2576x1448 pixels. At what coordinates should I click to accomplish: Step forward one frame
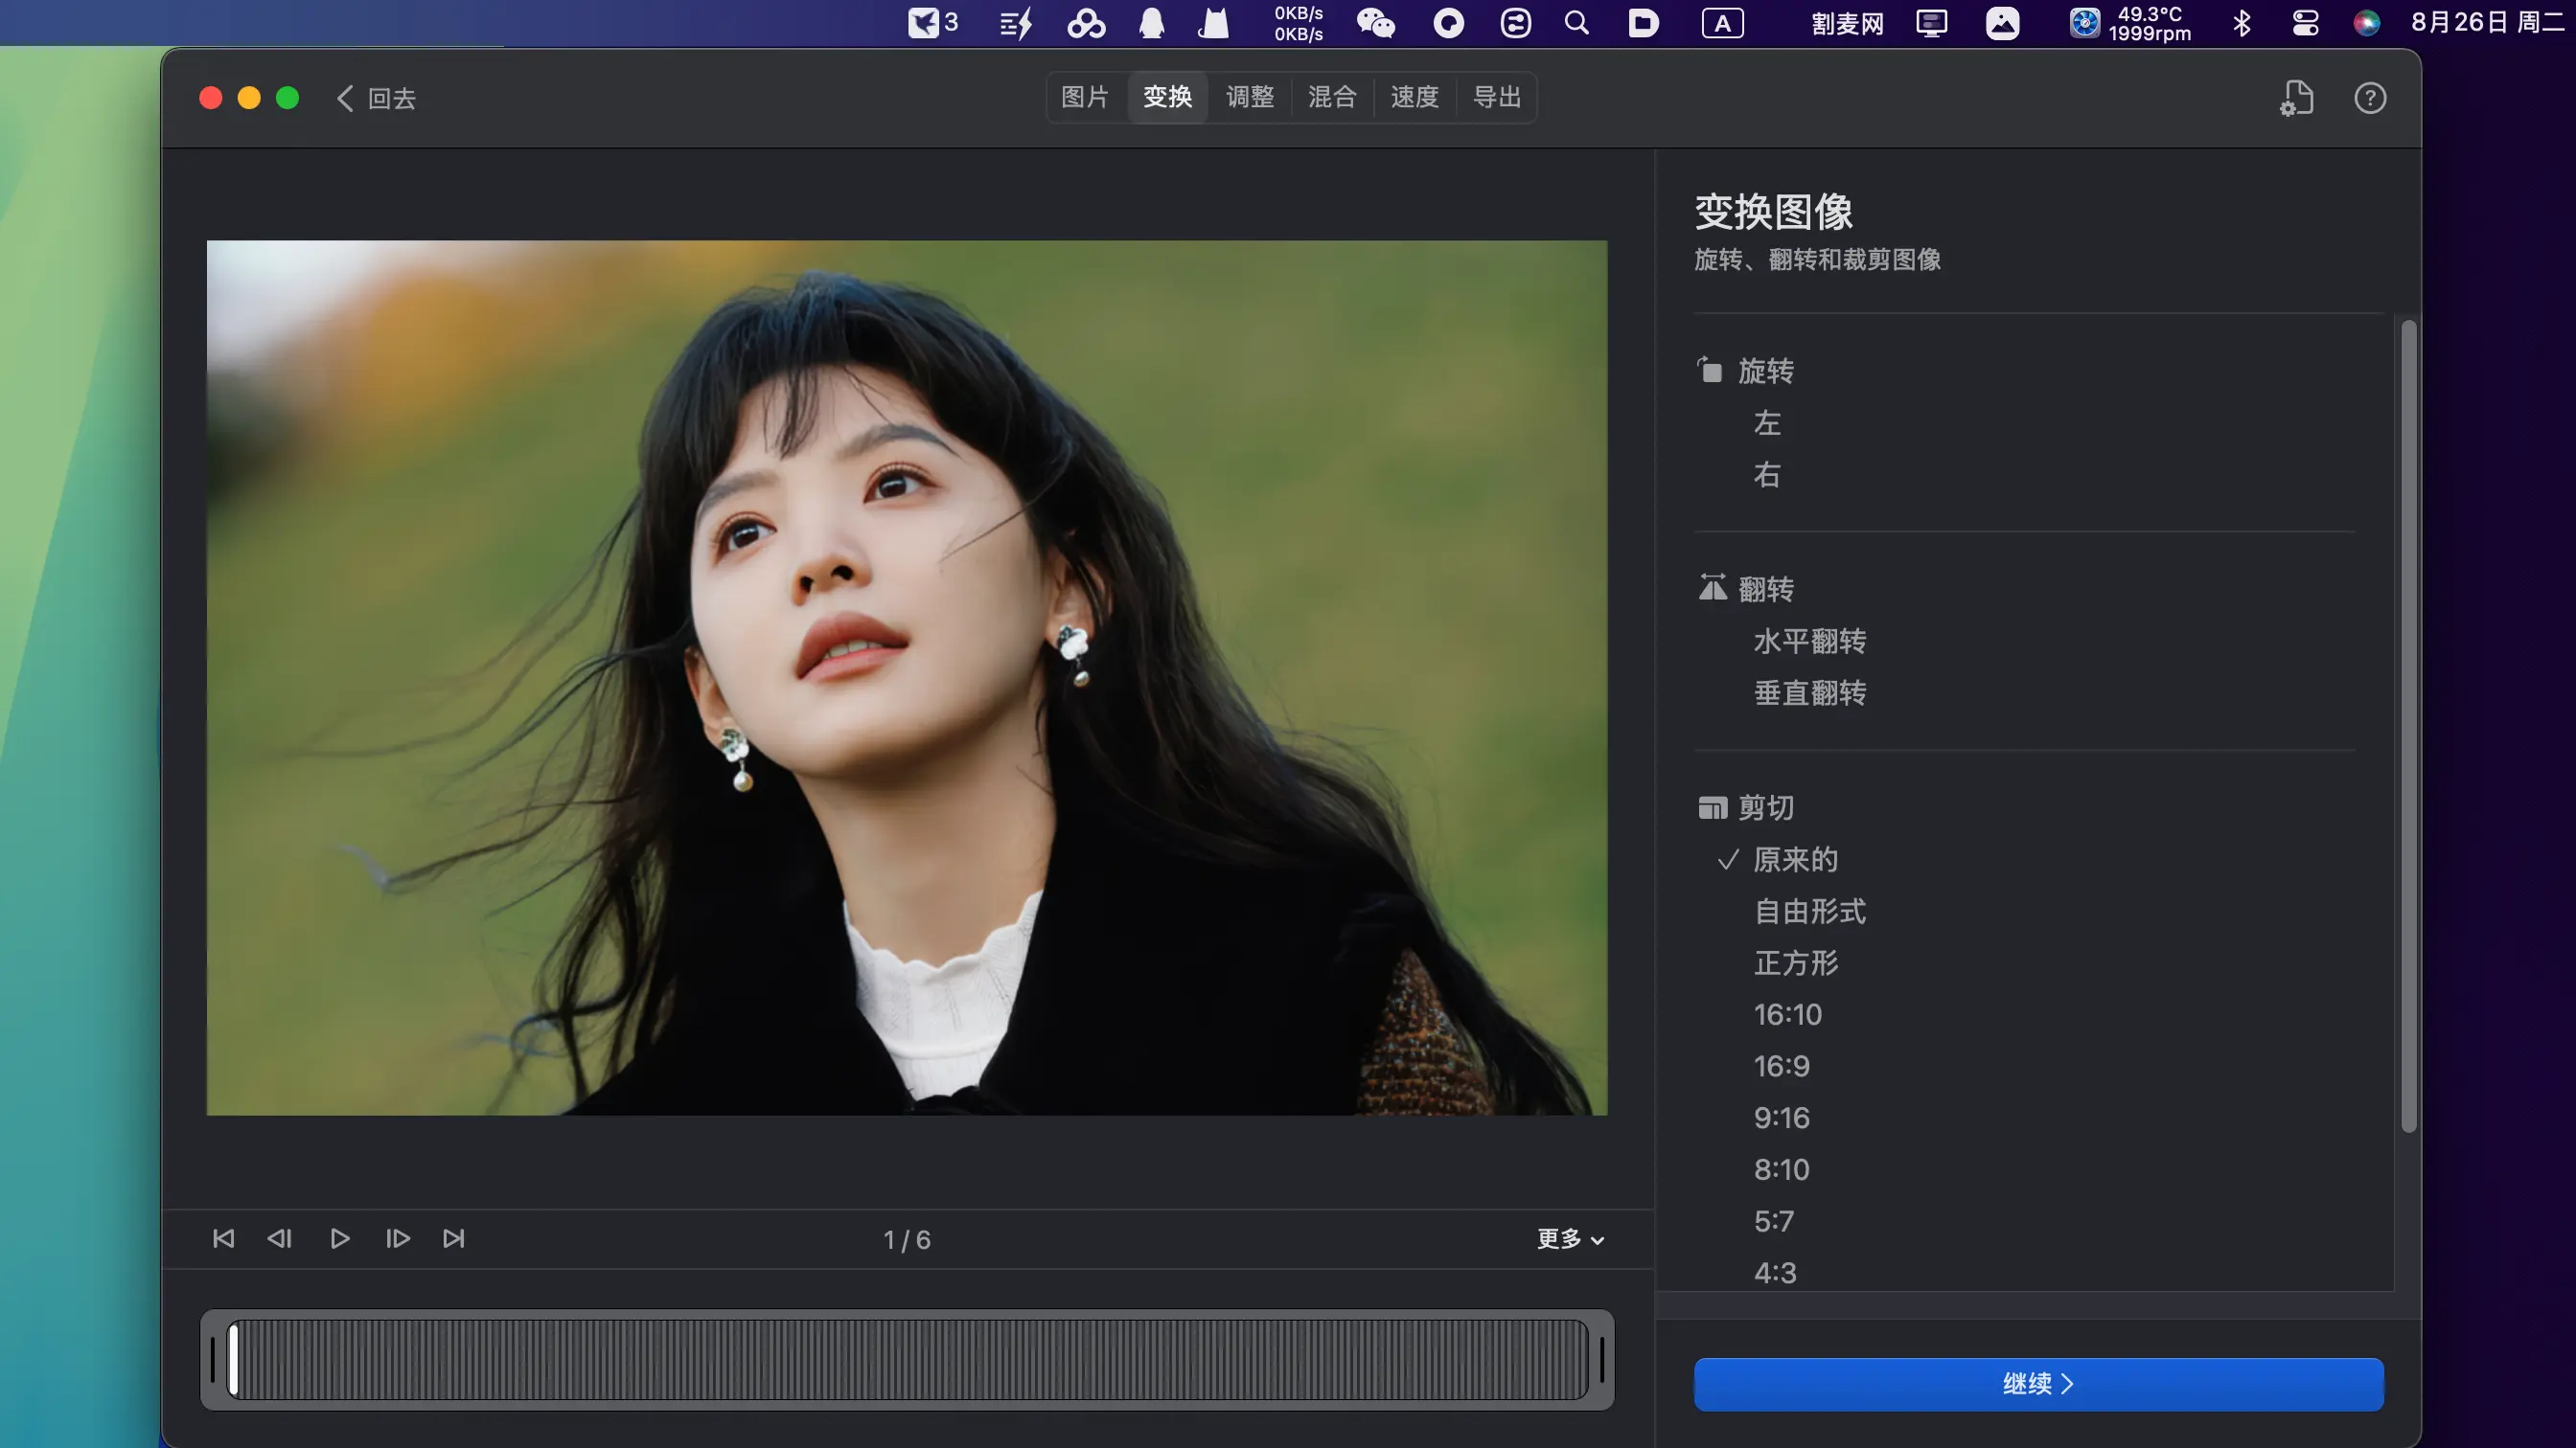pyautogui.click(x=398, y=1239)
